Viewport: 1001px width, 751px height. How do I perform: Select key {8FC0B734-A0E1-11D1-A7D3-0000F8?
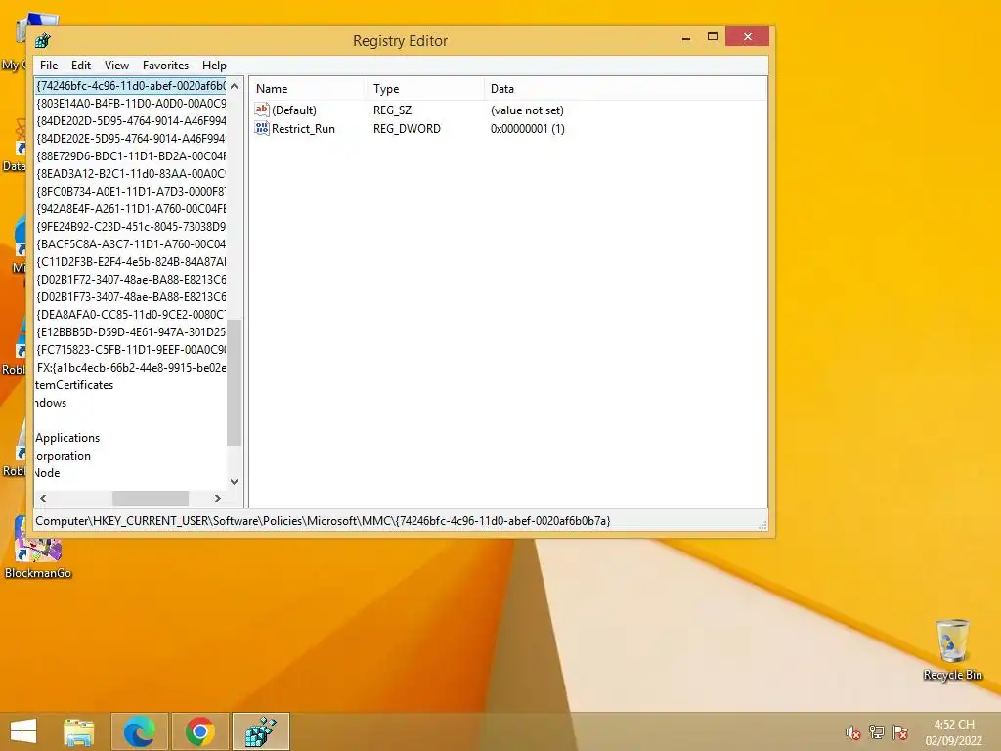(131, 191)
